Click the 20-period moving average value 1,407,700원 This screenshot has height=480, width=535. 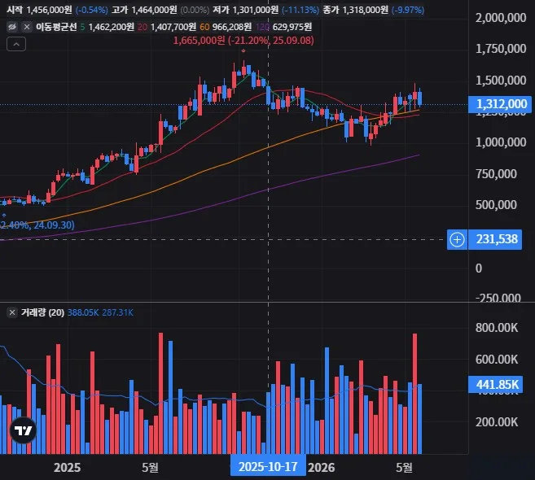point(173,27)
